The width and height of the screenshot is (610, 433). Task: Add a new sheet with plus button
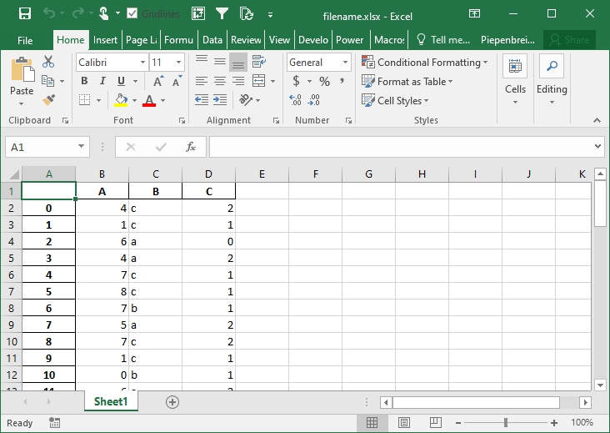(x=172, y=401)
